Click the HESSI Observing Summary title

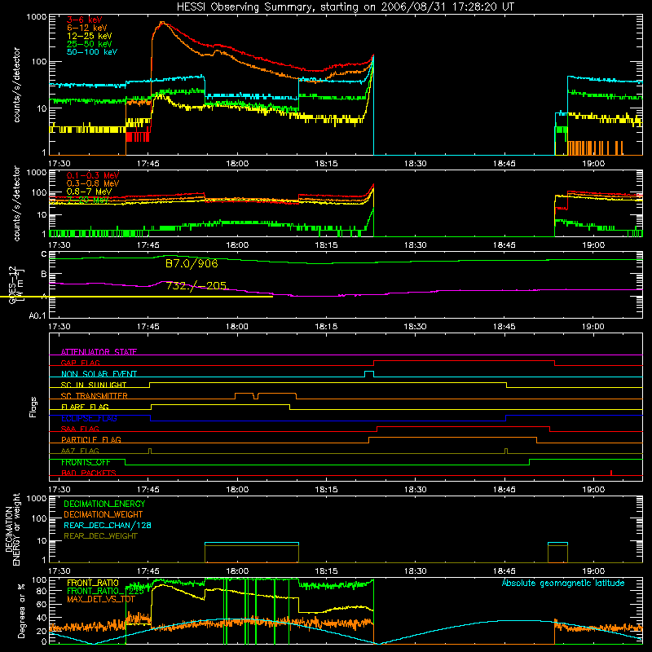click(x=346, y=7)
